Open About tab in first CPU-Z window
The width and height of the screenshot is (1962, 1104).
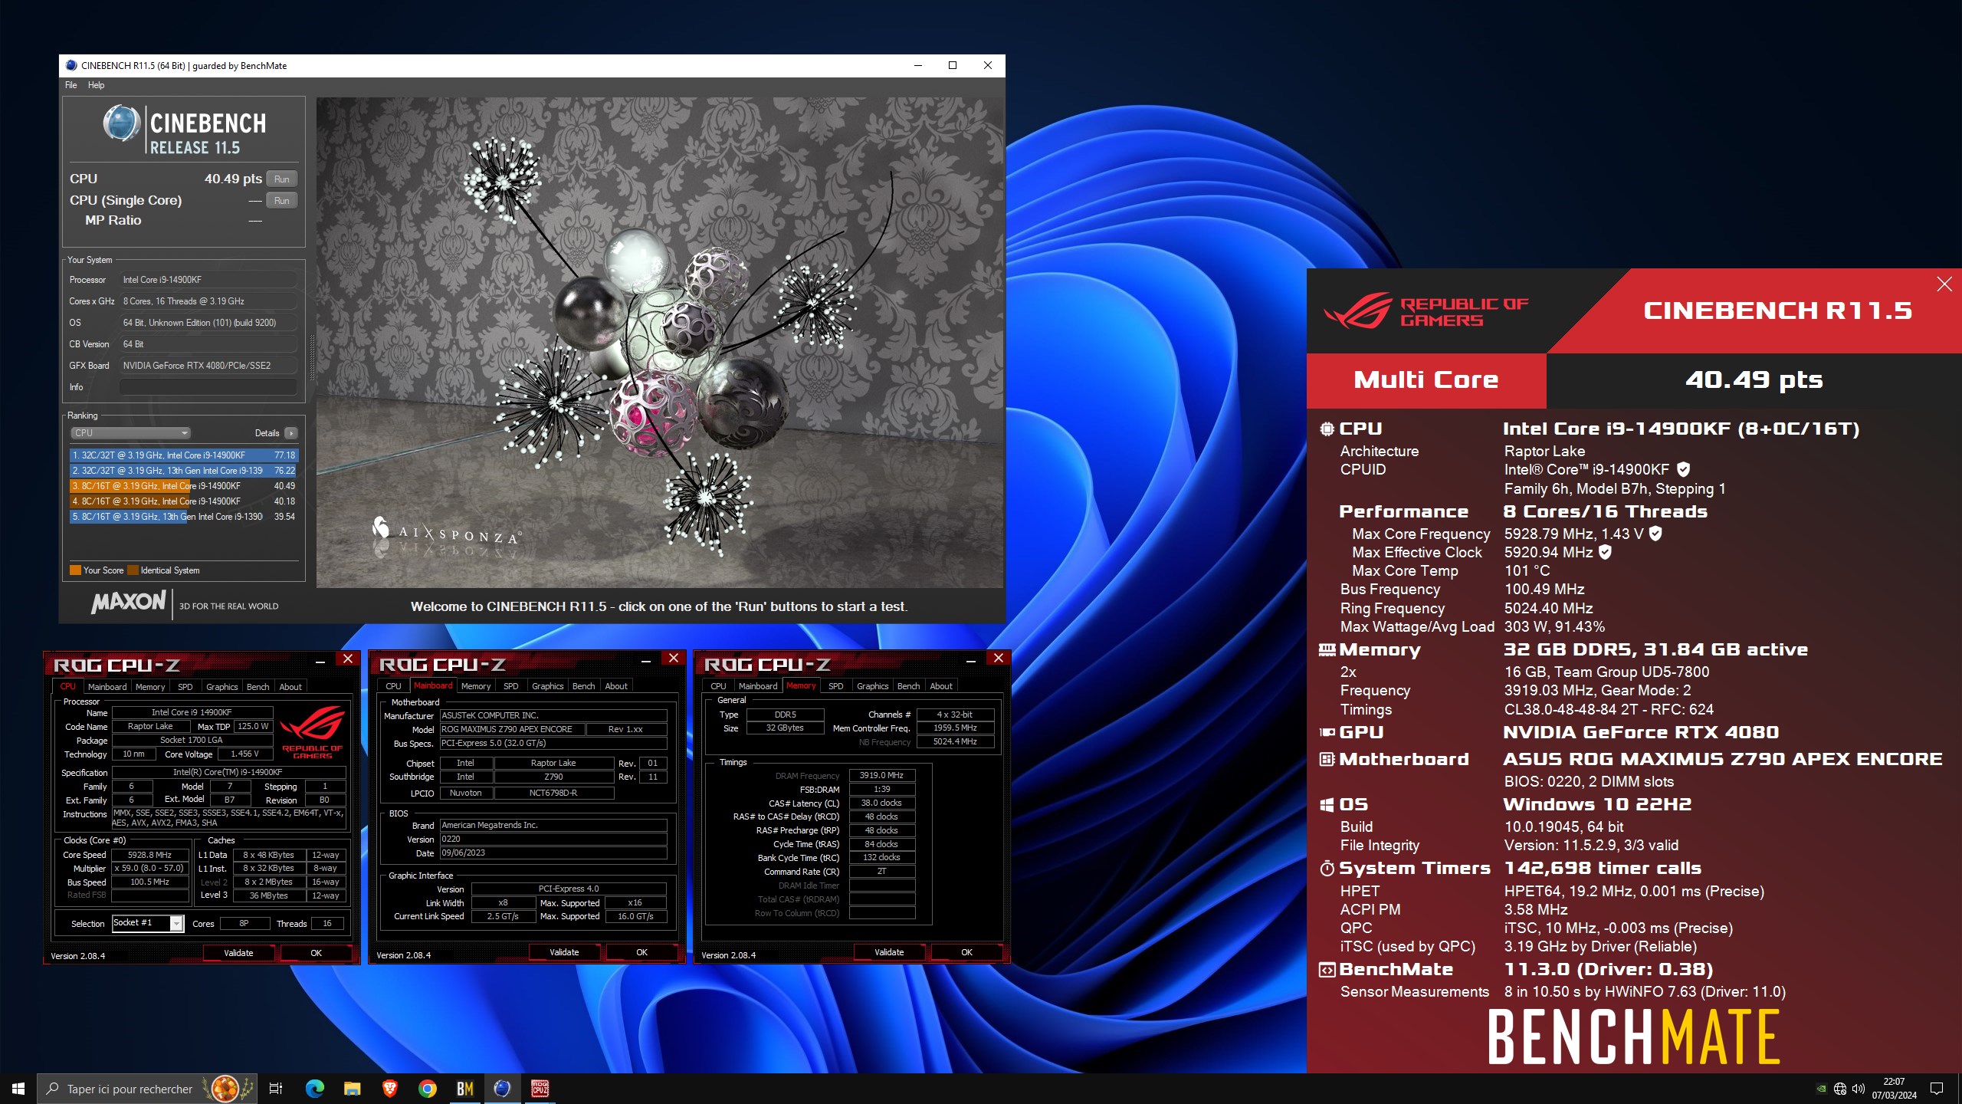coord(290,687)
